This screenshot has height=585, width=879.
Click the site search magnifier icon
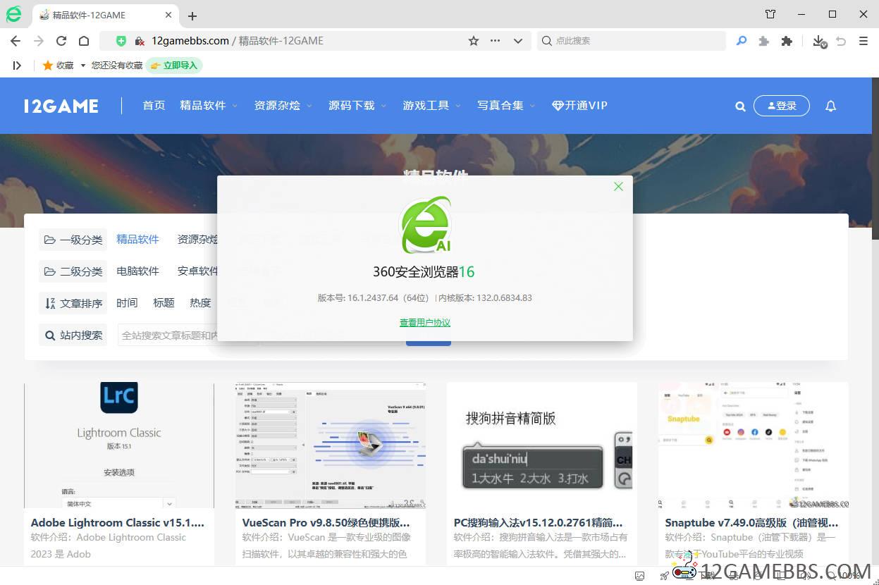click(740, 106)
